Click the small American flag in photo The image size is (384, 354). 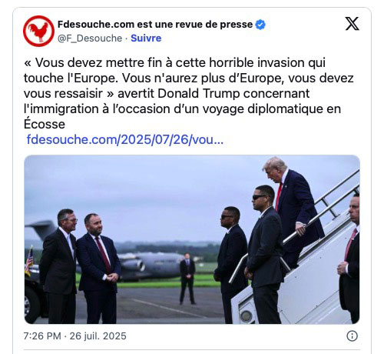pos(29,260)
